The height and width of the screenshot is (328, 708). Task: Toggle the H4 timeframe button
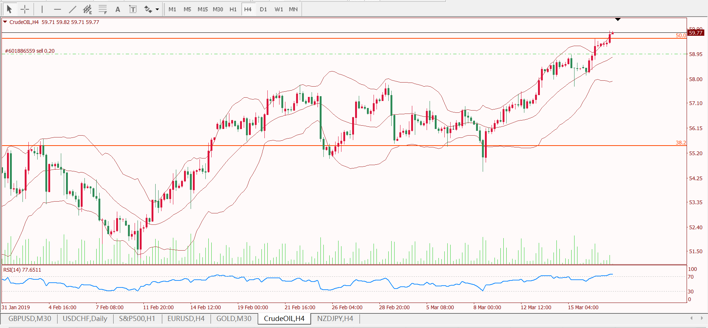248,9
